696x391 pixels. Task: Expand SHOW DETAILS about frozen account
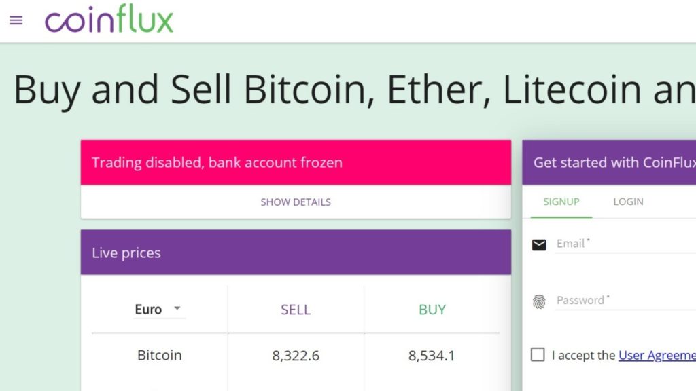(x=296, y=202)
